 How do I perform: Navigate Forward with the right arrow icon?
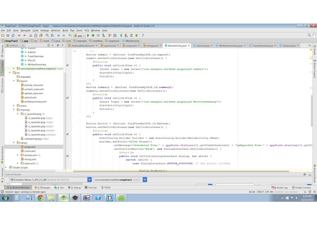64,36
